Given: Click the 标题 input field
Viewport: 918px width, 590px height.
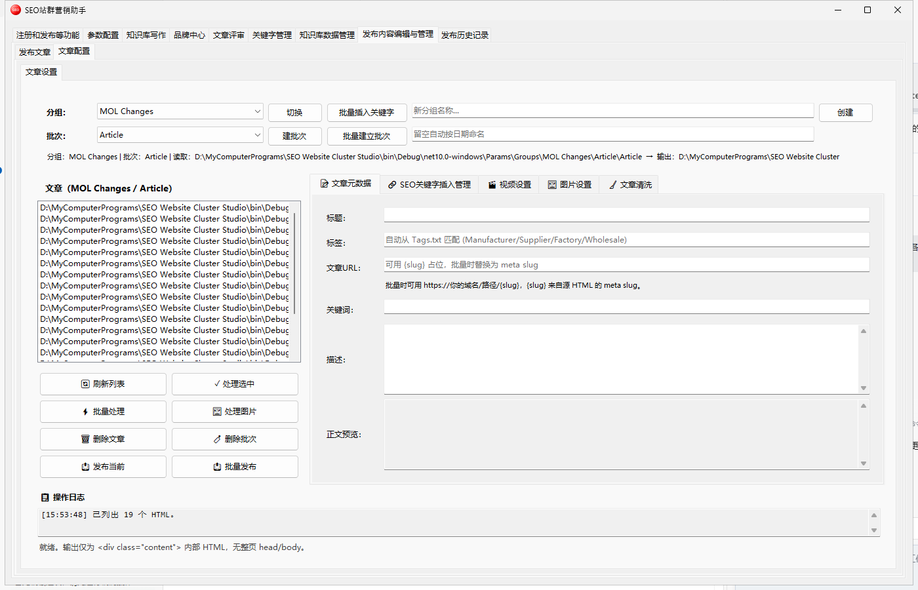Looking at the screenshot, I should [627, 214].
